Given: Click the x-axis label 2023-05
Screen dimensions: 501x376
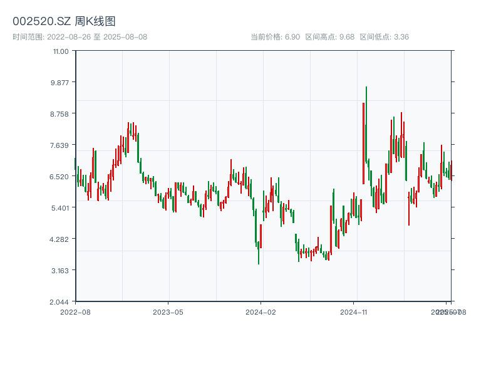Looking at the screenshot, I should tap(168, 312).
